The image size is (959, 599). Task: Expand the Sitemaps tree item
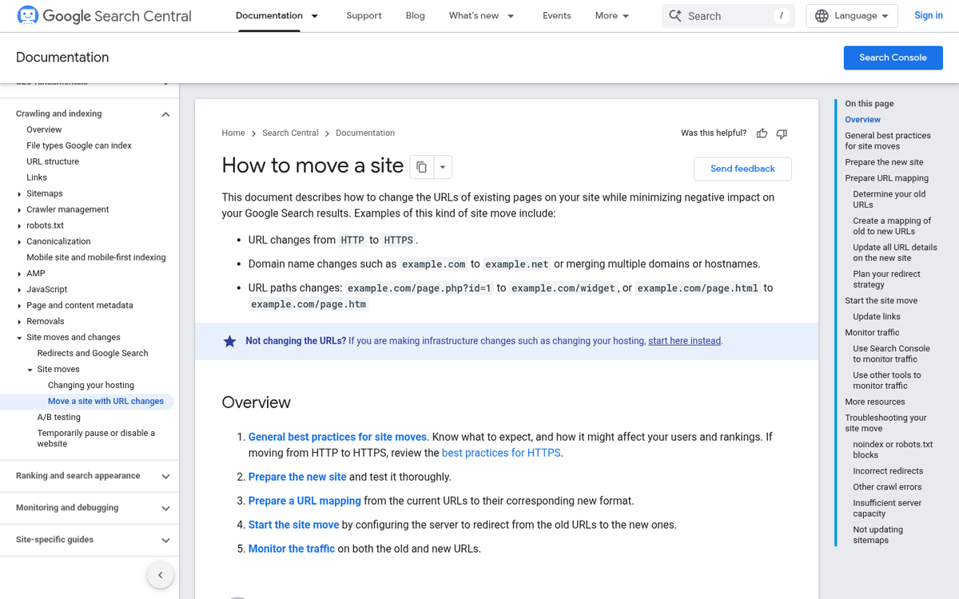[20, 194]
